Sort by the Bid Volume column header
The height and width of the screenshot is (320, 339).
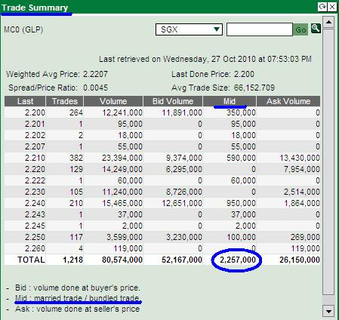coord(173,101)
